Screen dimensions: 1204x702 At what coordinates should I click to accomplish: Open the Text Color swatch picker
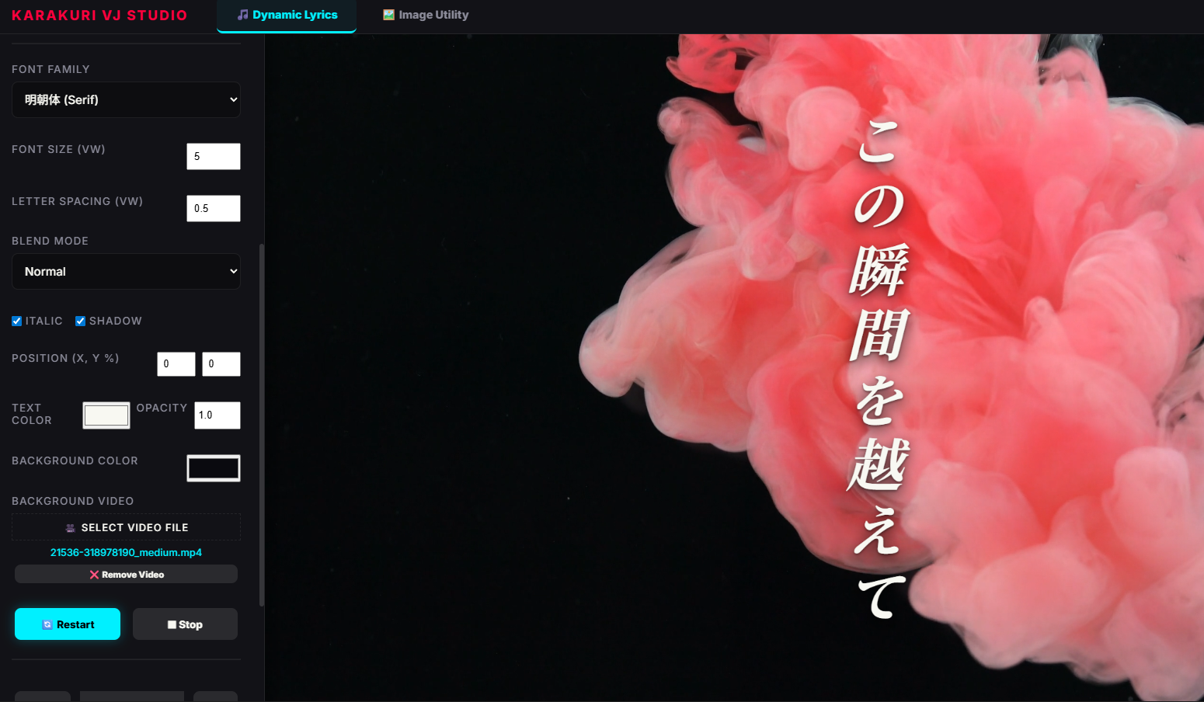106,415
